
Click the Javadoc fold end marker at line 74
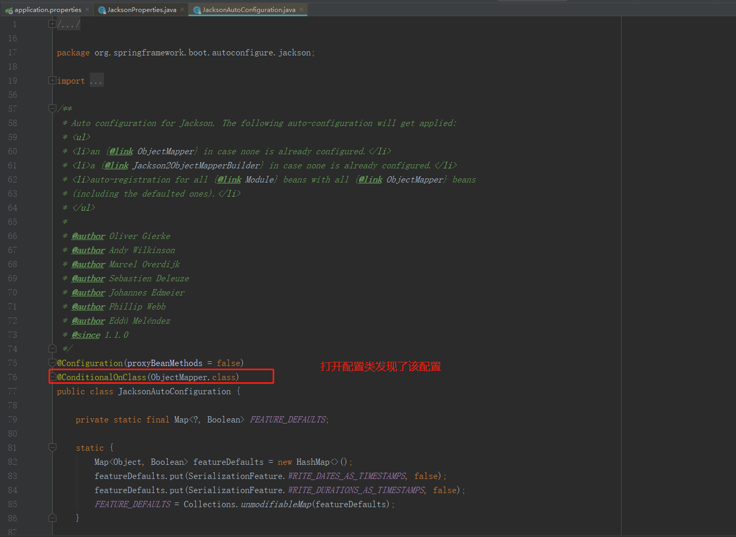click(x=52, y=348)
